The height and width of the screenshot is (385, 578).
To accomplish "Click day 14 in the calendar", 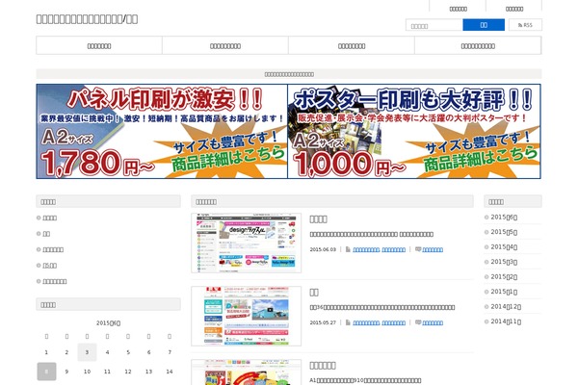I will pos(170,372).
